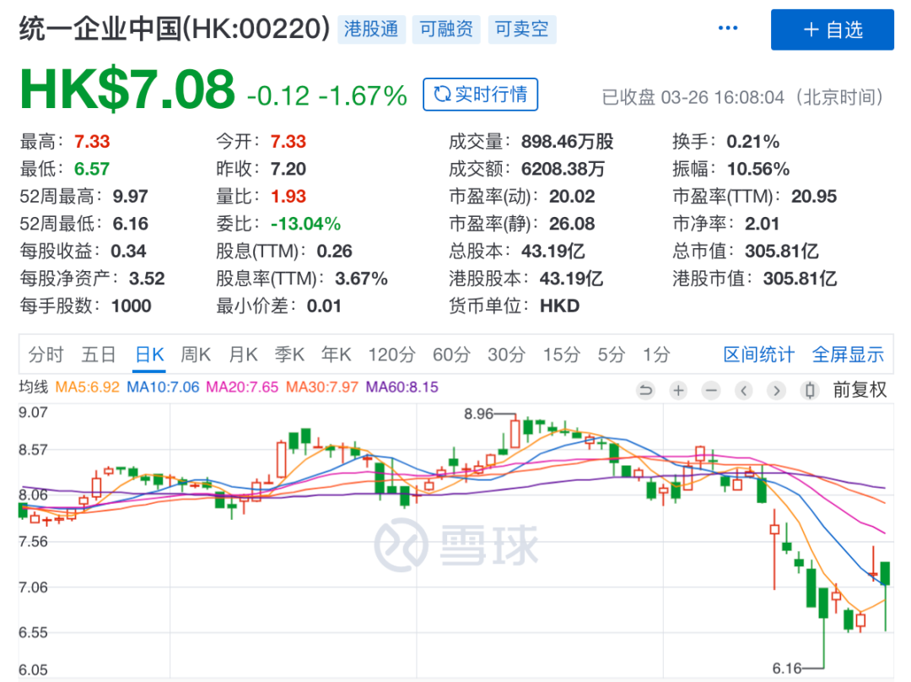Image resolution: width=911 pixels, height=682 pixels.
Task: Switch to the 分时 chart tab
Action: point(46,354)
